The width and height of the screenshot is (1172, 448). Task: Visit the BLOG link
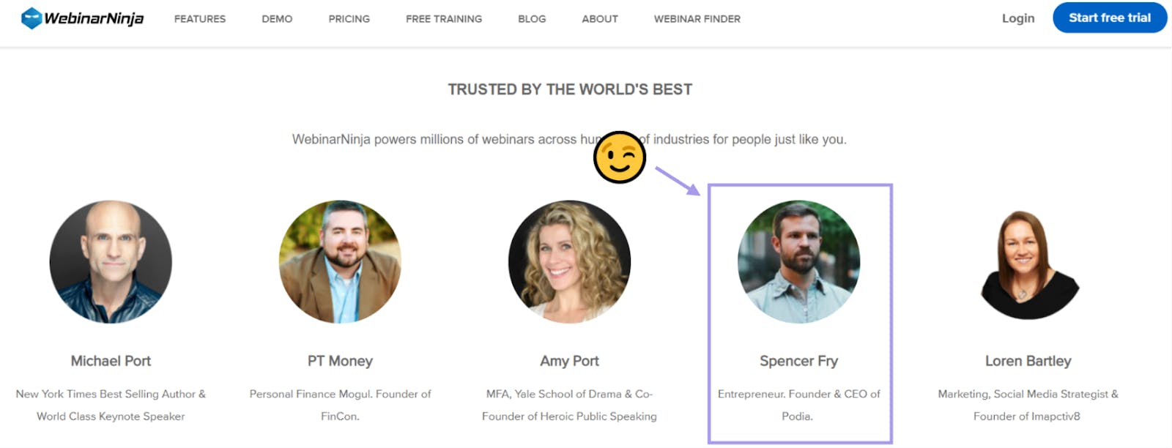532,19
